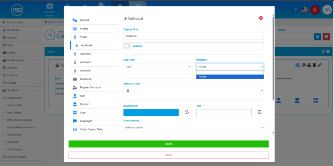Click the Workflow dropdown box

[230, 67]
